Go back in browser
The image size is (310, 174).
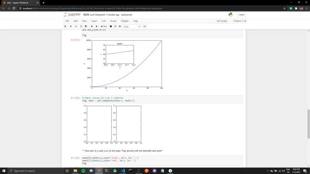(3, 8)
